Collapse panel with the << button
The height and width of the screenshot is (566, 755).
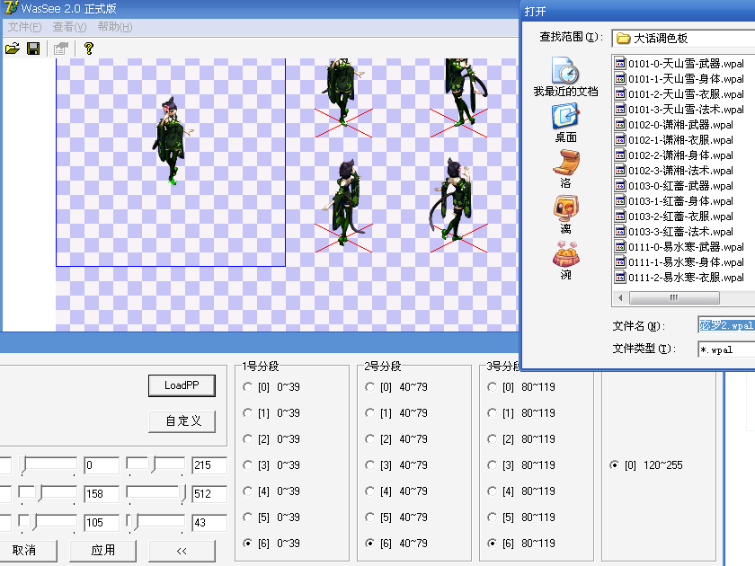click(x=182, y=551)
